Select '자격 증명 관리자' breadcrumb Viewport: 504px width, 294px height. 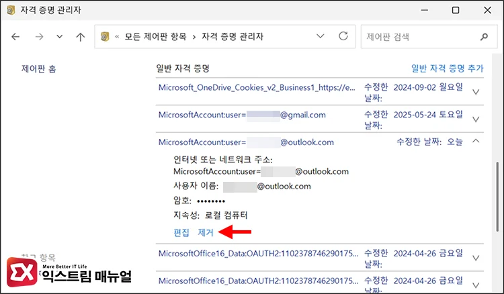point(233,37)
